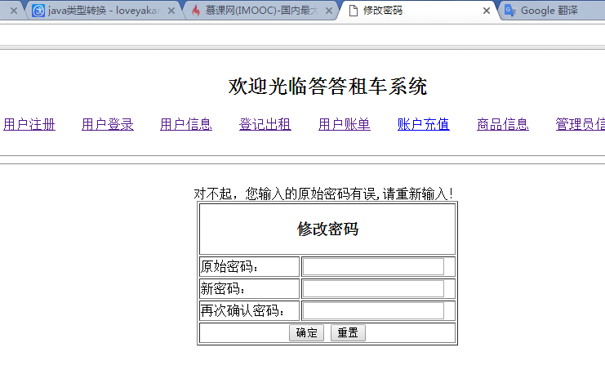Click the 修改密码 form title
Viewport: 605px width, 392px height.
point(327,229)
